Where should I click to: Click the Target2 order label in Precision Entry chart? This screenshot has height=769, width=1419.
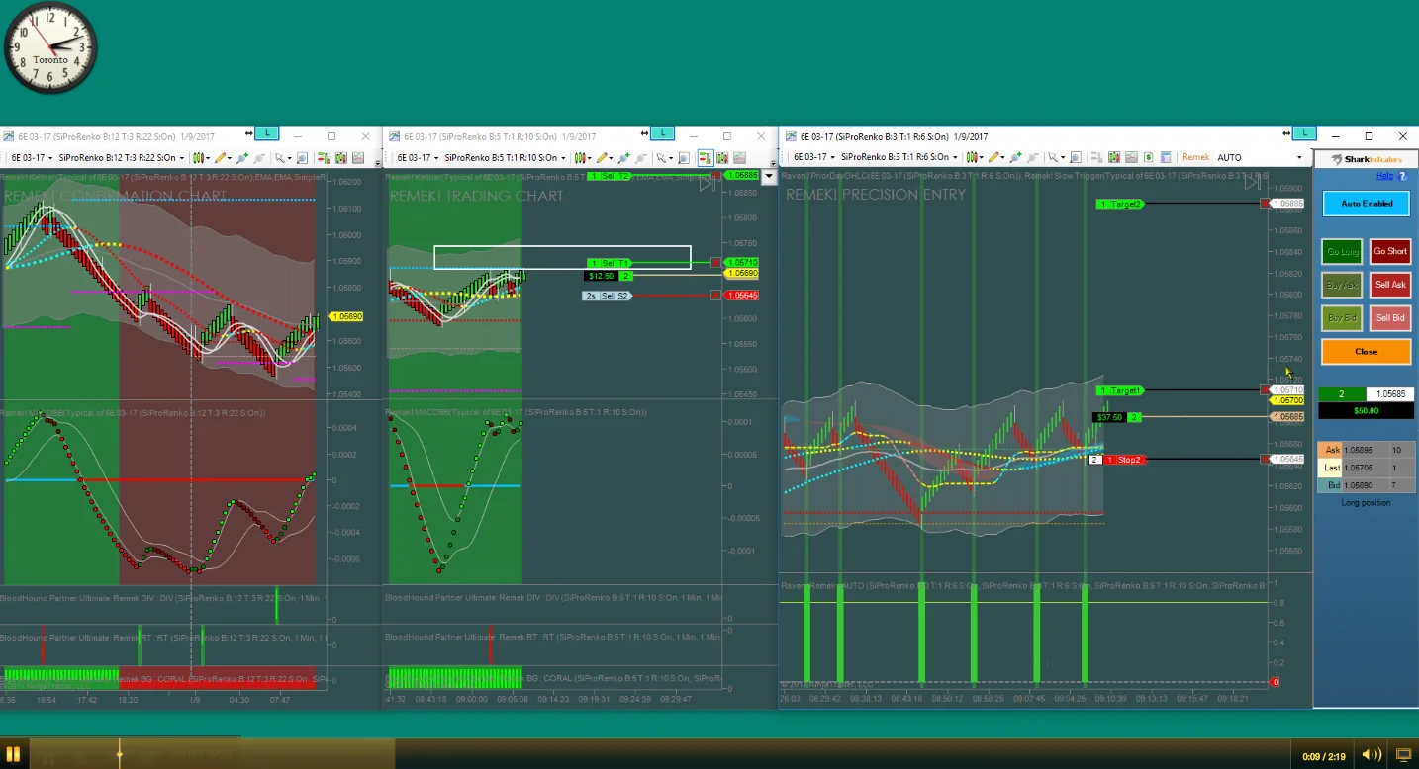(1120, 204)
